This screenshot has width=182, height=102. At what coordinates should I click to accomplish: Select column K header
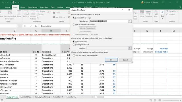pyautogui.click(x=147, y=31)
